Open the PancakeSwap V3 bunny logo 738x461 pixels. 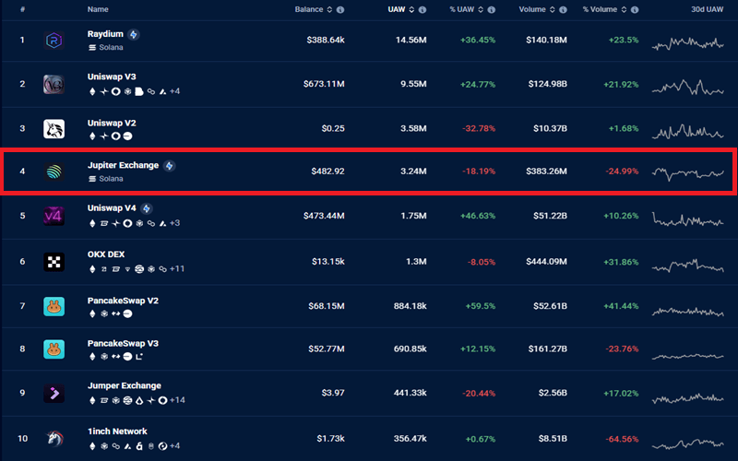coord(54,349)
